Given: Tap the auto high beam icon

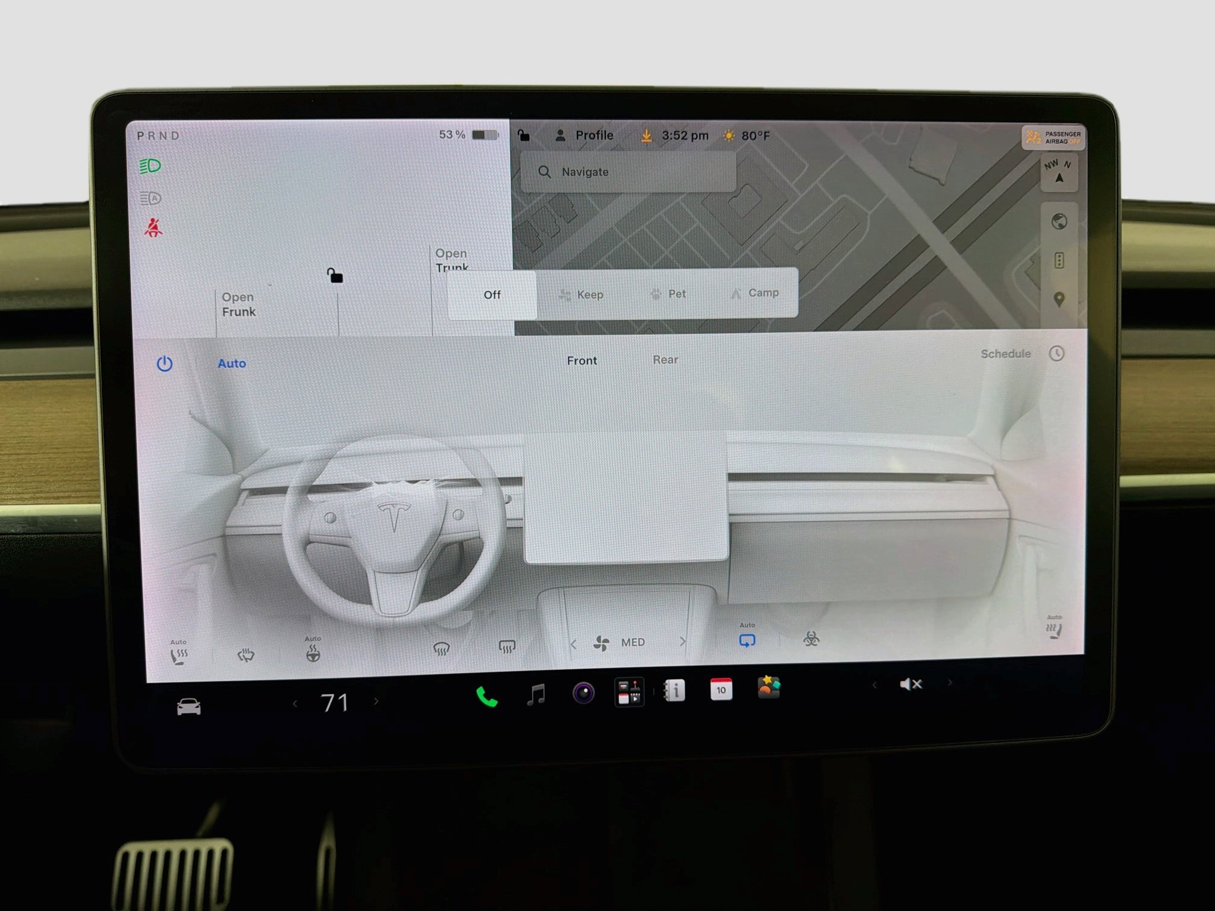Looking at the screenshot, I should tap(150, 198).
